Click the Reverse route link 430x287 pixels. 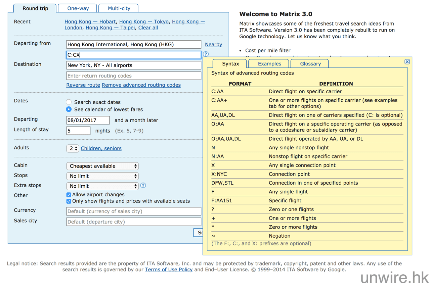pyautogui.click(x=83, y=85)
